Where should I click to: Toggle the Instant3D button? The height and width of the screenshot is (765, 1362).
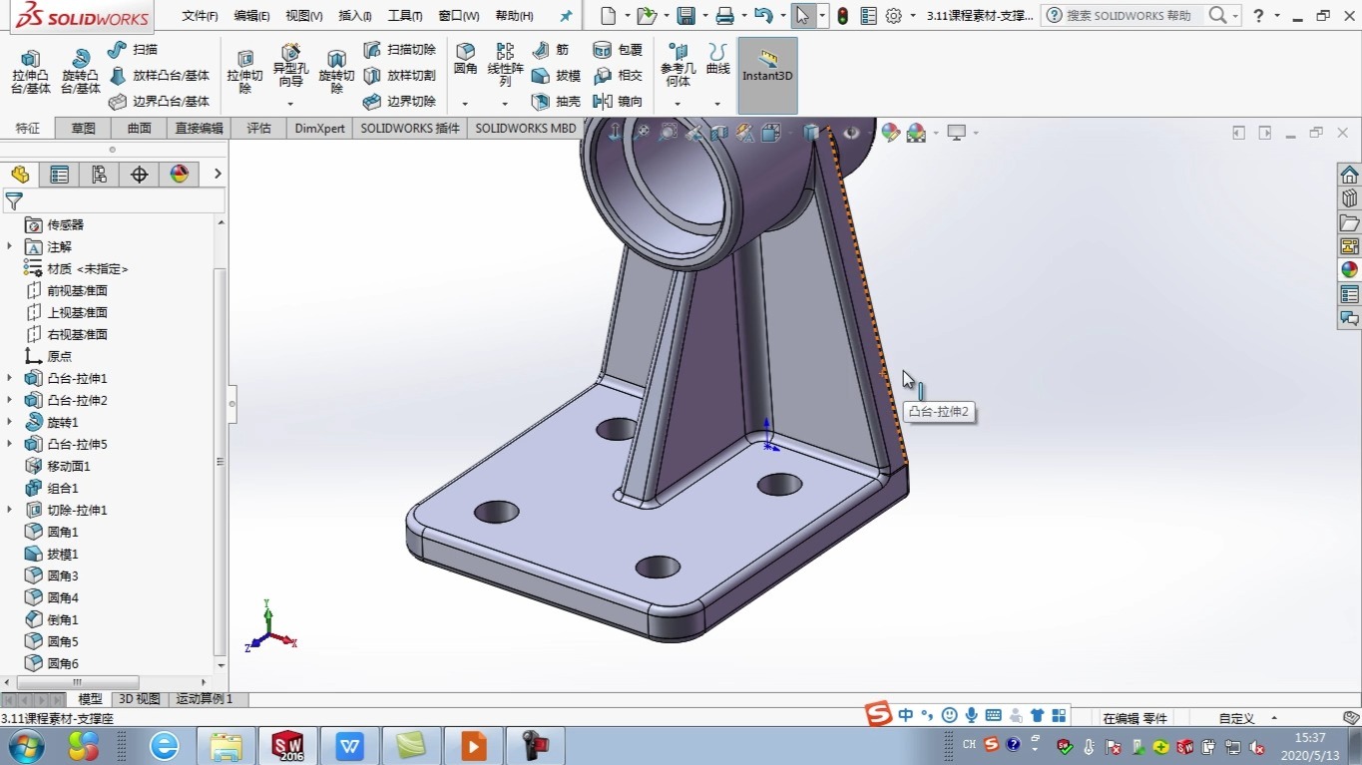(767, 75)
